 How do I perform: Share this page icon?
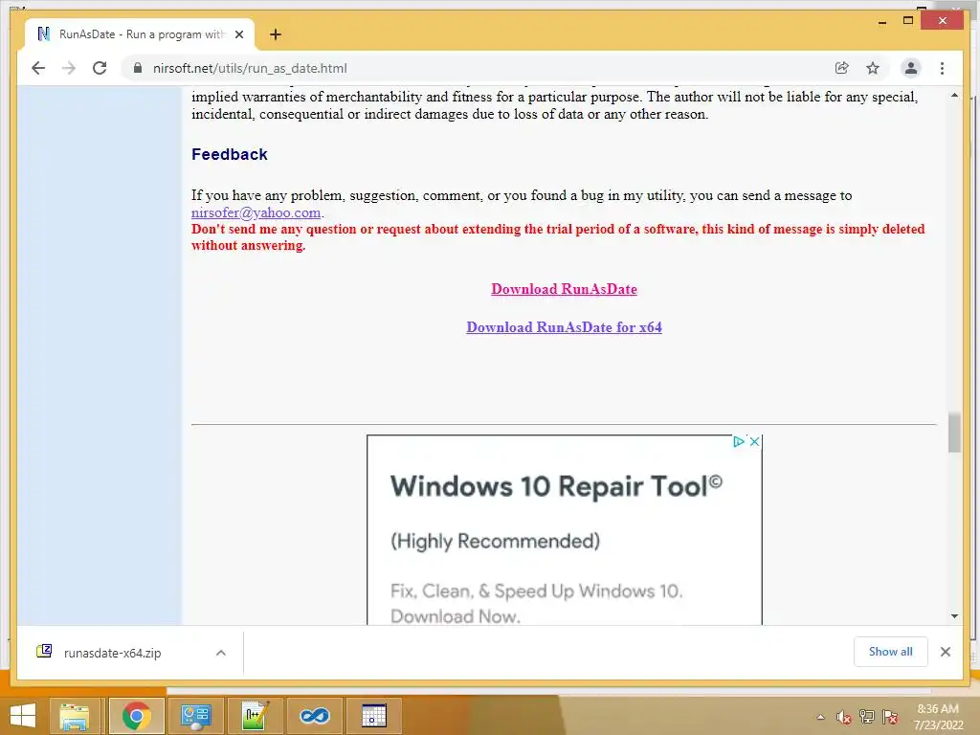[842, 68]
